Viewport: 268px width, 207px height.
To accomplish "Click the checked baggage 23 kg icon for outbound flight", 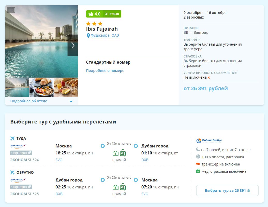I will click(123, 153).
